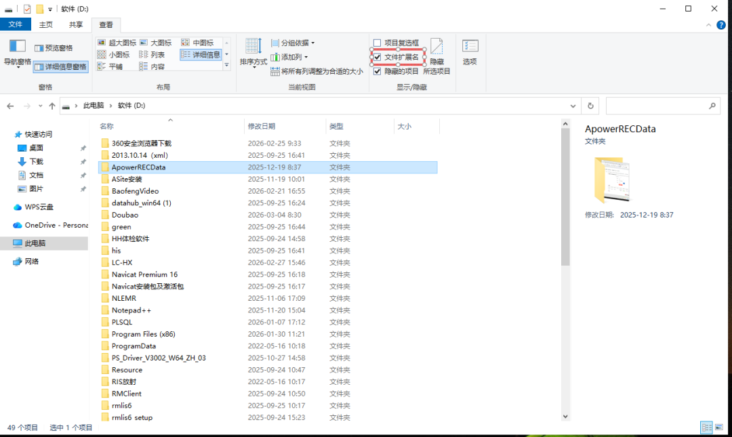Click the preview pane (预览窗格) button
The image size is (732, 437).
tap(53, 48)
